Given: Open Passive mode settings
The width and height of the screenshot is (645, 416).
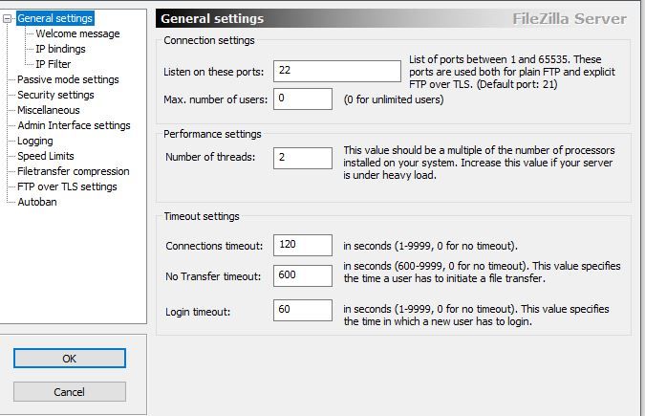Looking at the screenshot, I should click(x=68, y=79).
